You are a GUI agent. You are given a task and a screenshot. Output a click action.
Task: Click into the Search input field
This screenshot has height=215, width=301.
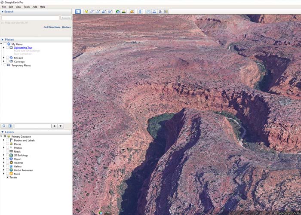point(30,18)
